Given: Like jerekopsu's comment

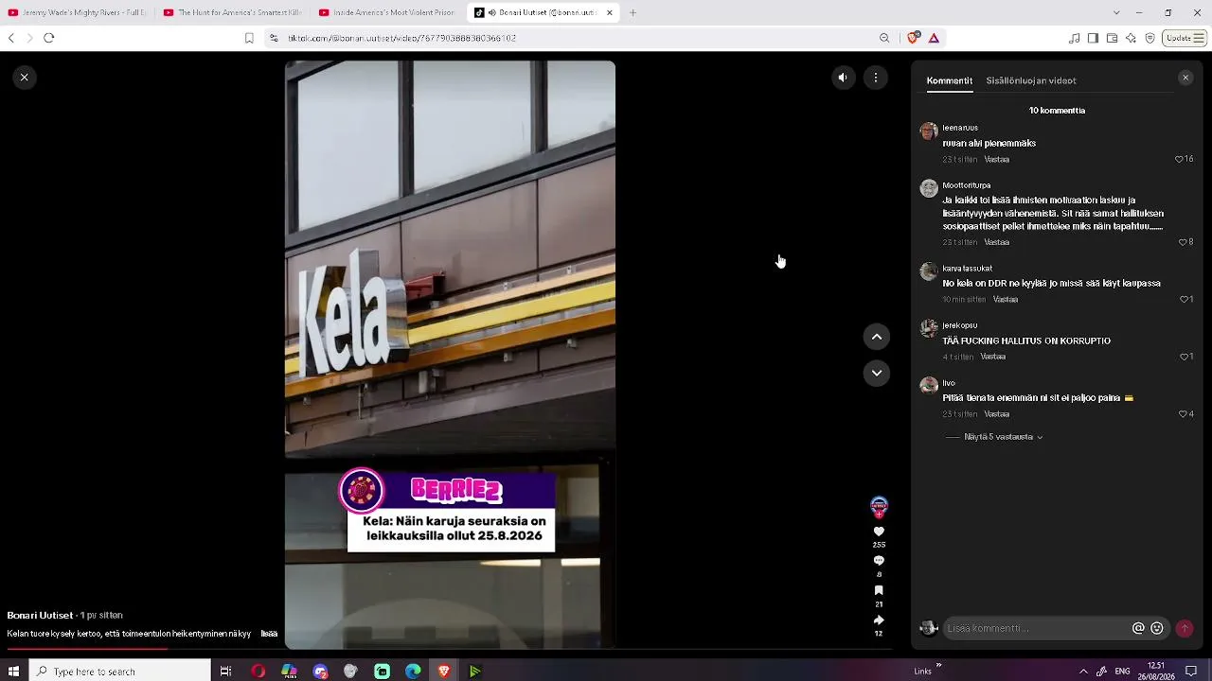Looking at the screenshot, I should coord(1184,357).
